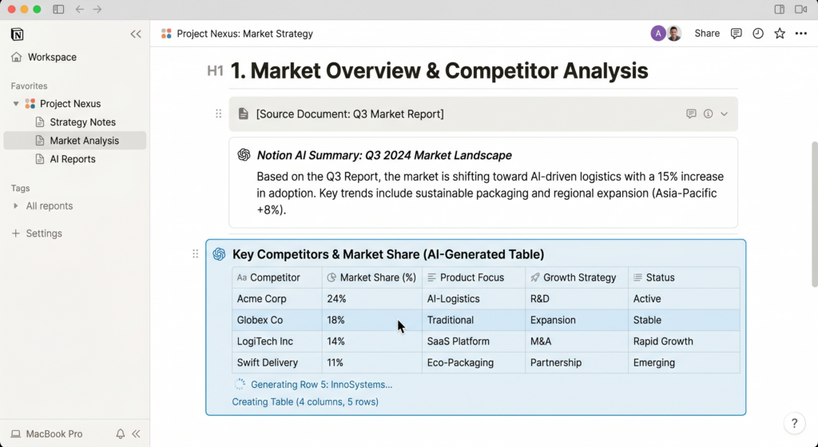This screenshot has width=818, height=447.
Task: Click the video camera icon in title bar
Action: (800, 10)
